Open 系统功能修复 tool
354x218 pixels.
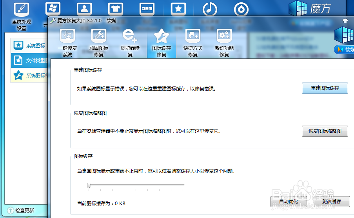pos(224,43)
